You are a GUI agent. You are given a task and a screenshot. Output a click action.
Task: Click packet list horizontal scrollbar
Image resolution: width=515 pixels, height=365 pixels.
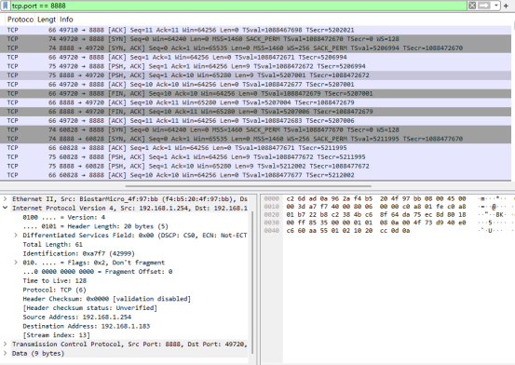[249, 186]
